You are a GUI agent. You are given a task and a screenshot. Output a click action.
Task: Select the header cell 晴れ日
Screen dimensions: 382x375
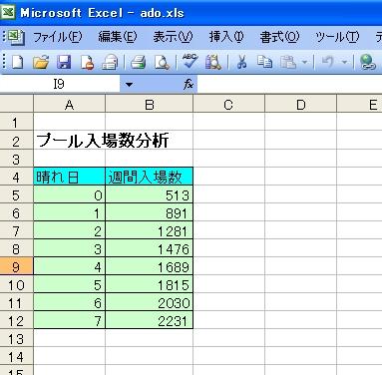click(x=69, y=177)
